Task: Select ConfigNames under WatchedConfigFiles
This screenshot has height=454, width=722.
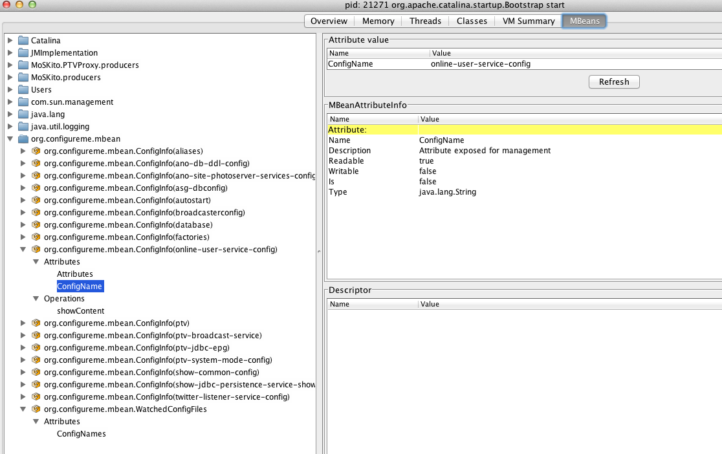Action: click(x=82, y=434)
